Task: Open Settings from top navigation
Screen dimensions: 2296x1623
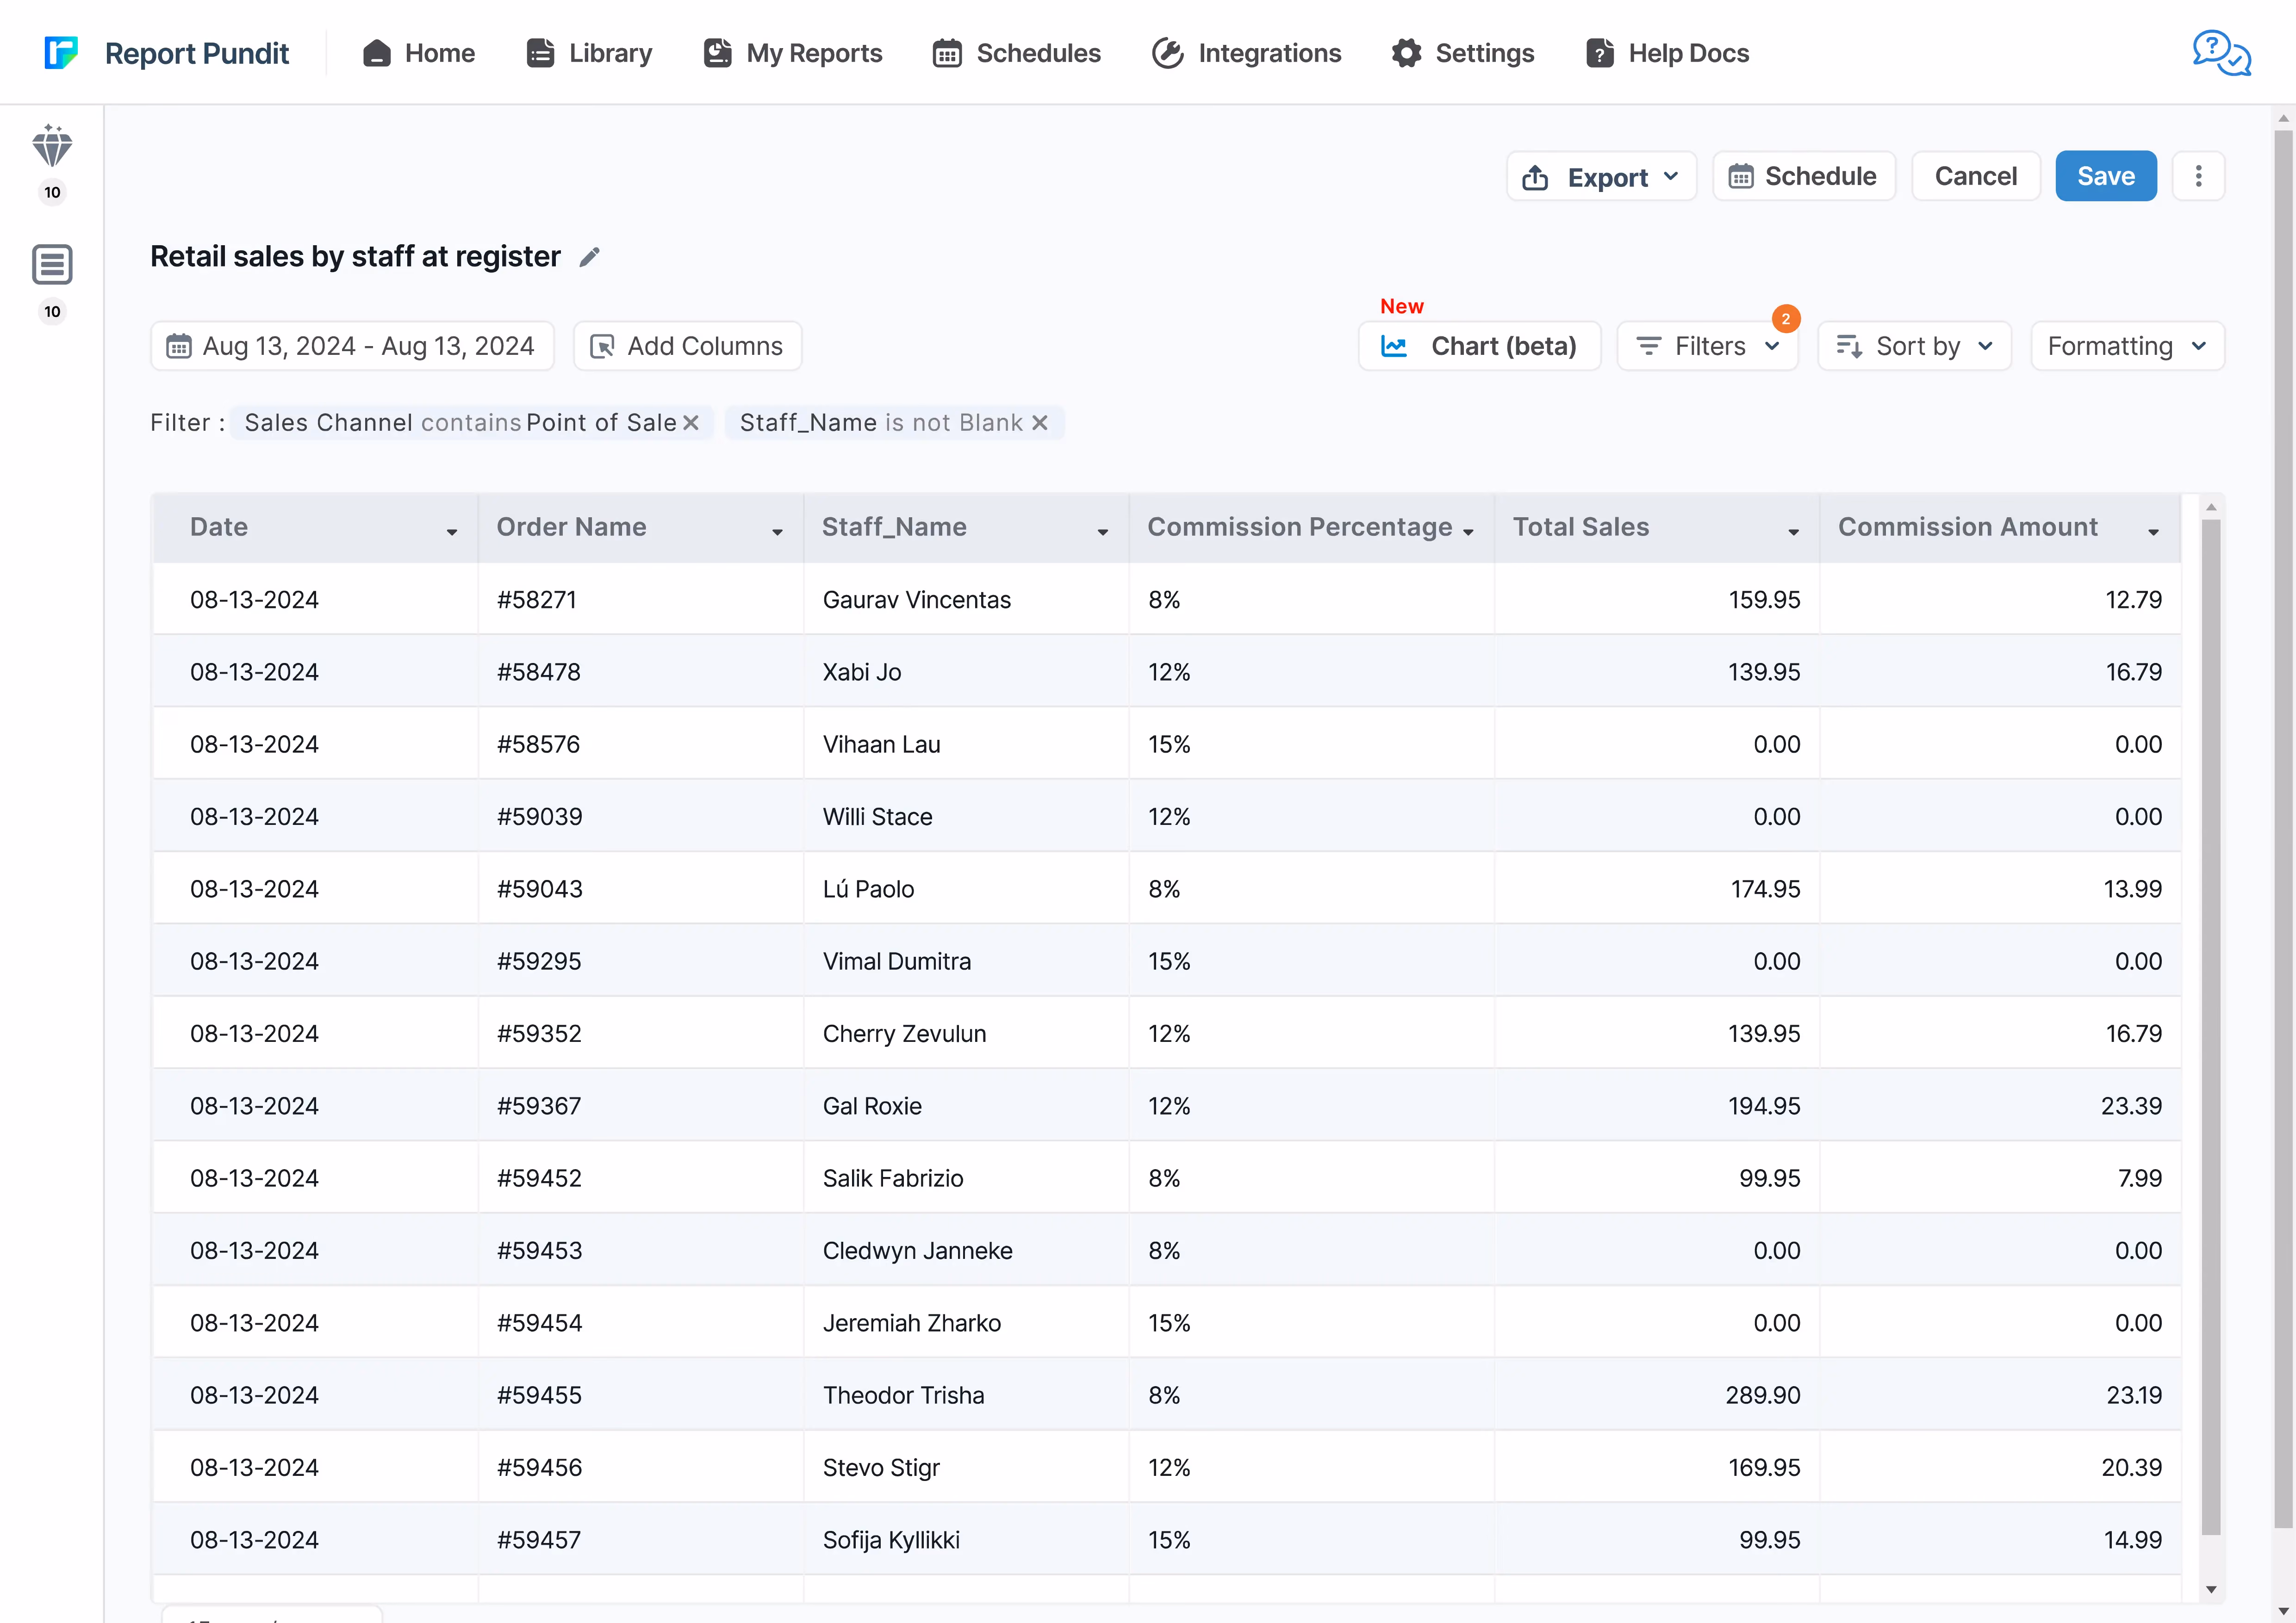Action: (x=1462, y=53)
